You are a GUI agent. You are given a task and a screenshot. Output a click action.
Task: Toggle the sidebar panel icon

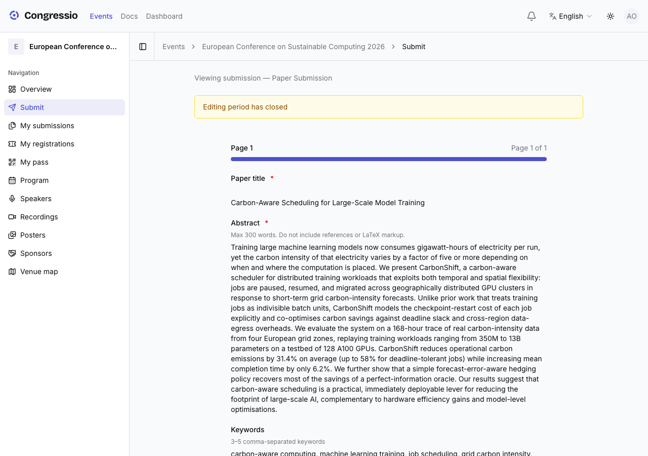click(143, 47)
